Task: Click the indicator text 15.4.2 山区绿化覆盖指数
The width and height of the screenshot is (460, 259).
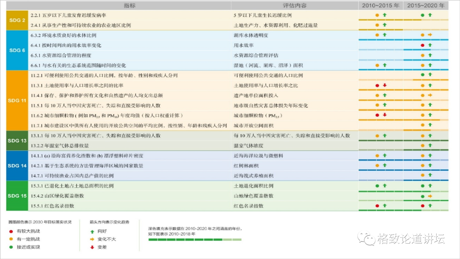Action: (x=57, y=196)
